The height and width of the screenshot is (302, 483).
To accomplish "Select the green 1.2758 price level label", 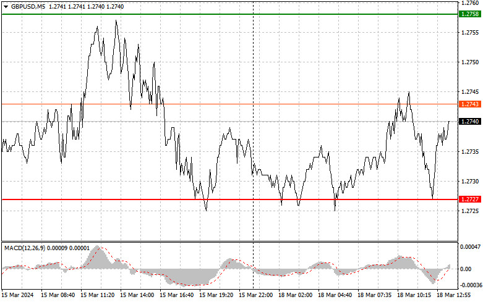I will click(x=469, y=14).
